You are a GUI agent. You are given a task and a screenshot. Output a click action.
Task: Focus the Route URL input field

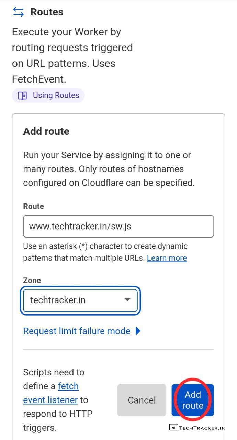pos(118,226)
